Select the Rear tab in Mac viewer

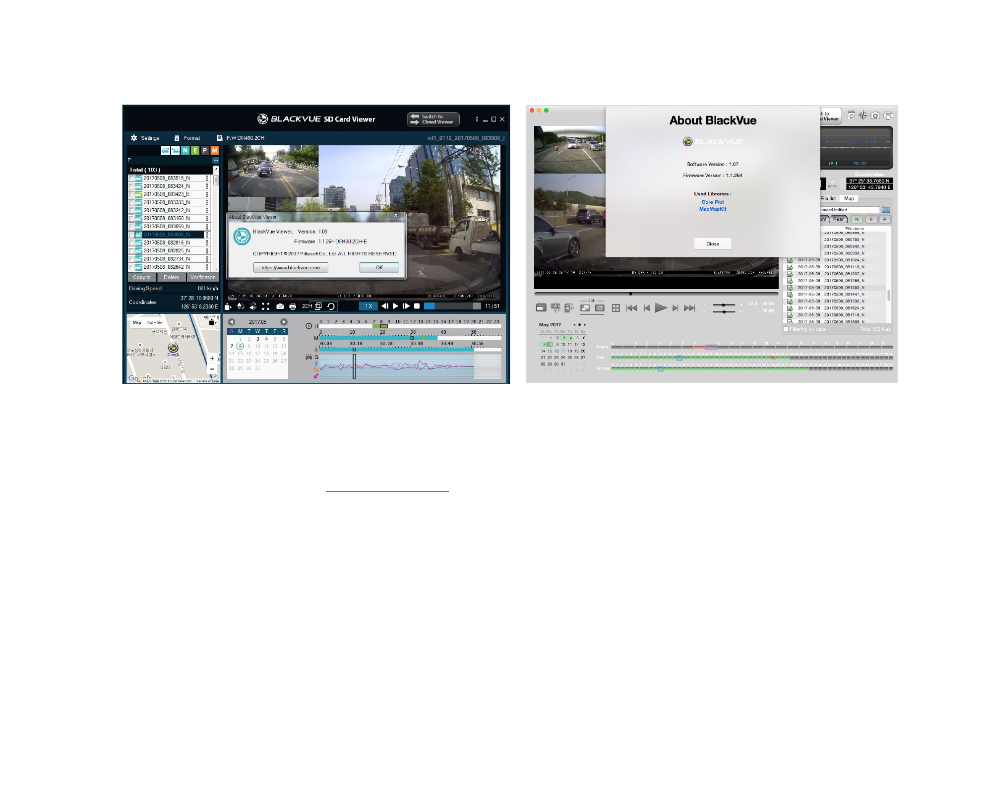[x=838, y=219]
